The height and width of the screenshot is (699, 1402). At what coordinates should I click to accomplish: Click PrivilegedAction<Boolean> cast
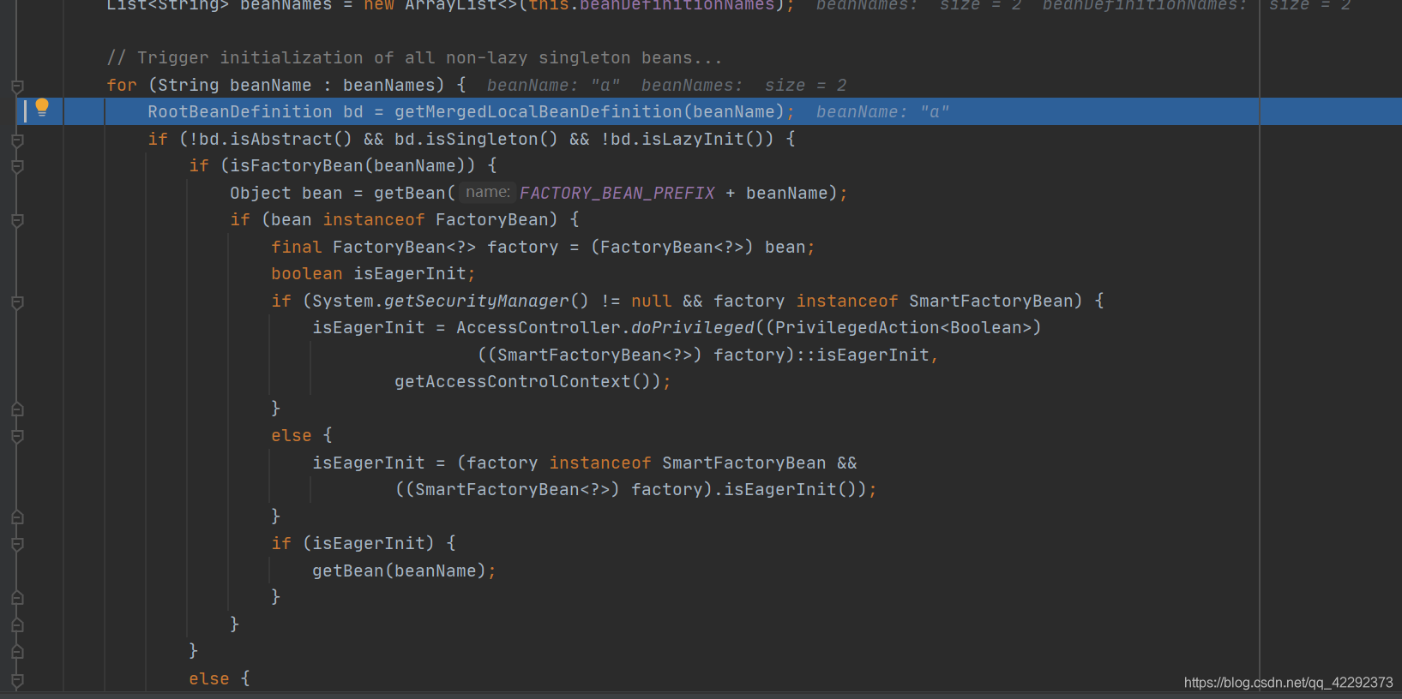pyautogui.click(x=903, y=328)
